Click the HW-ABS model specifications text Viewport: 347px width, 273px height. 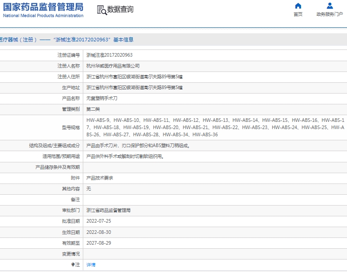tap(215, 127)
